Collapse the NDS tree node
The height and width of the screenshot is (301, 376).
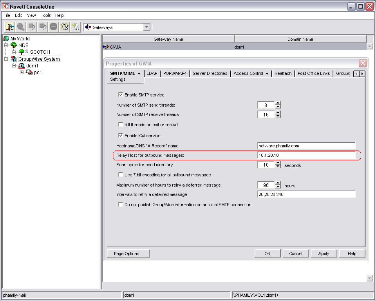point(6,45)
